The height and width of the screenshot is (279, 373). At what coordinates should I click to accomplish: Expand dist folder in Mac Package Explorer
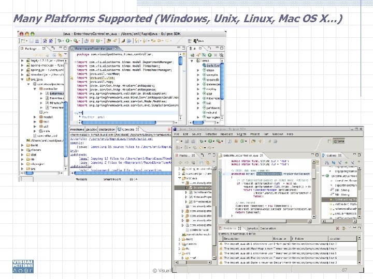tap(22, 154)
